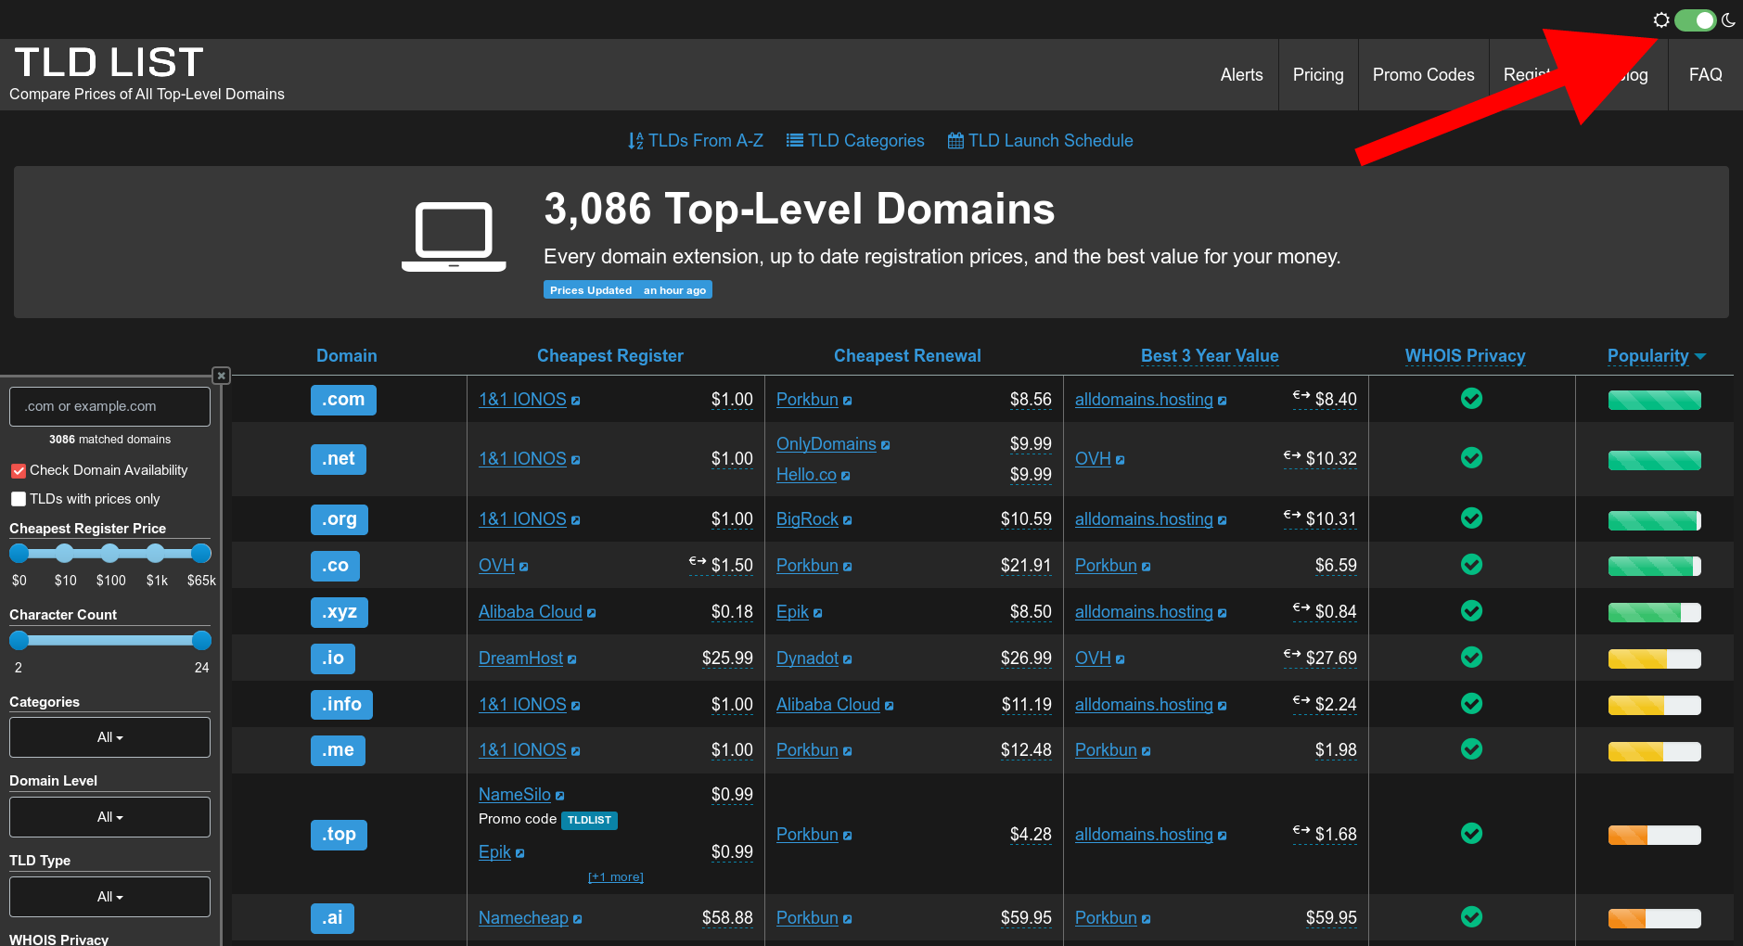Toggle the dark mode switch
This screenshot has height=946, width=1743.
click(x=1695, y=19)
